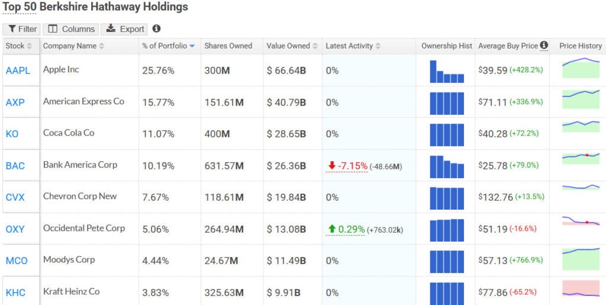Screen dimensions: 606x305
Task: Open the Columns chooser
Action: 71,29
